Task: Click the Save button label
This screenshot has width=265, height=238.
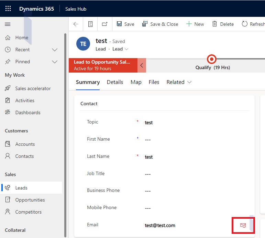Action: click(129, 24)
